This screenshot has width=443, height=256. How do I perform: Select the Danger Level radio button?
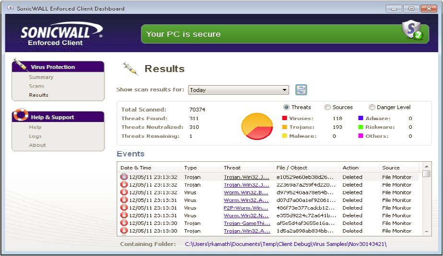pos(372,107)
